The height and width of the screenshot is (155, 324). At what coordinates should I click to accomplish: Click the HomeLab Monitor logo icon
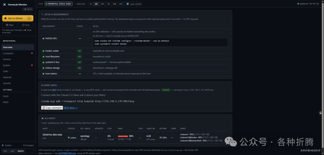coord(4,4)
